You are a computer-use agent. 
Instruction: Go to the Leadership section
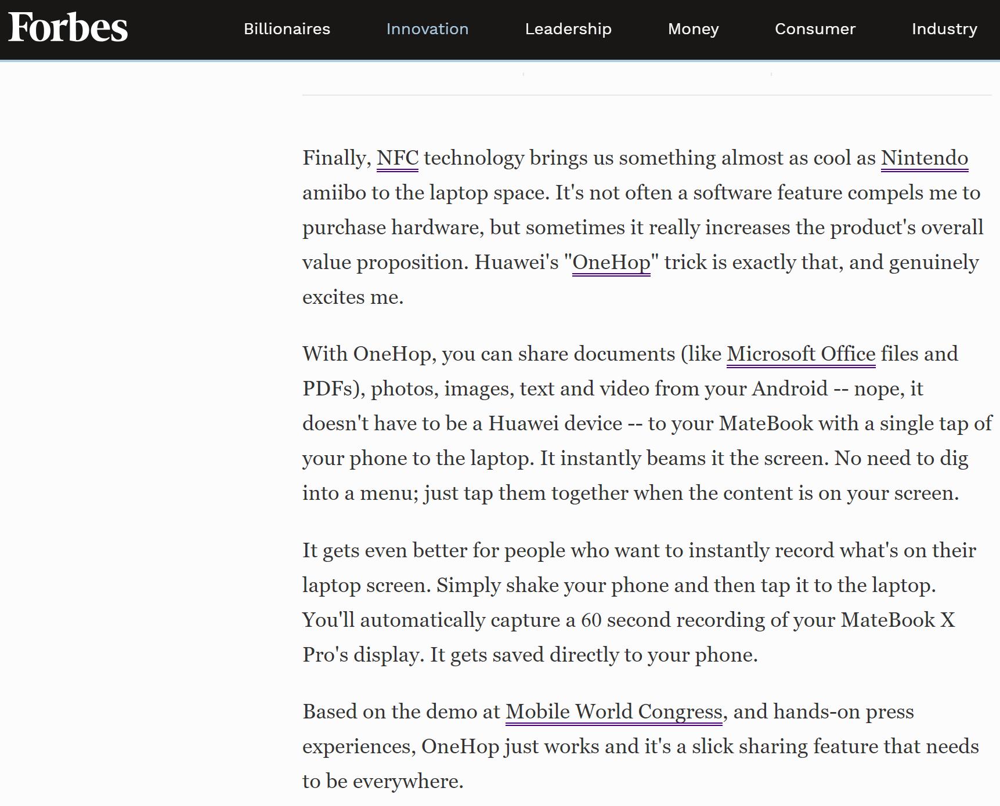[568, 29]
